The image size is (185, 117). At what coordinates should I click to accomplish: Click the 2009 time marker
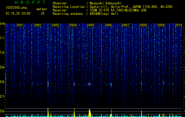point(161,25)
